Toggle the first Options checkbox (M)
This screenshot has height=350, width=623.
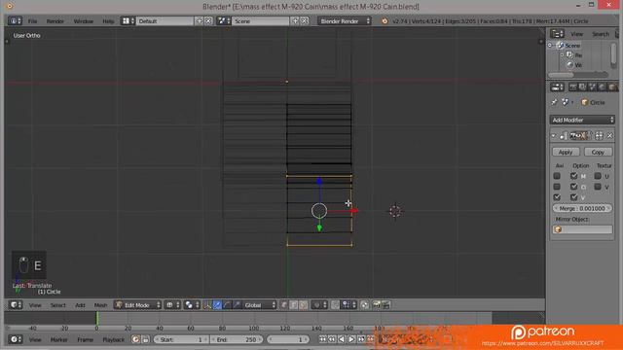(573, 176)
